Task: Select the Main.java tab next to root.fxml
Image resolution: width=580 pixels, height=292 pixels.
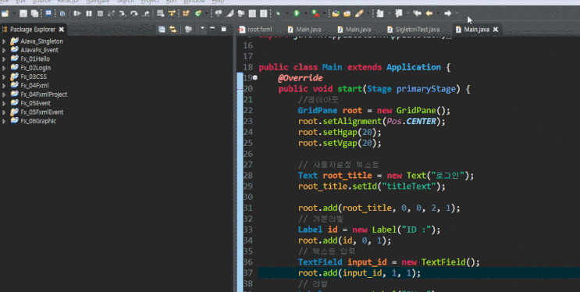Action: click(304, 29)
